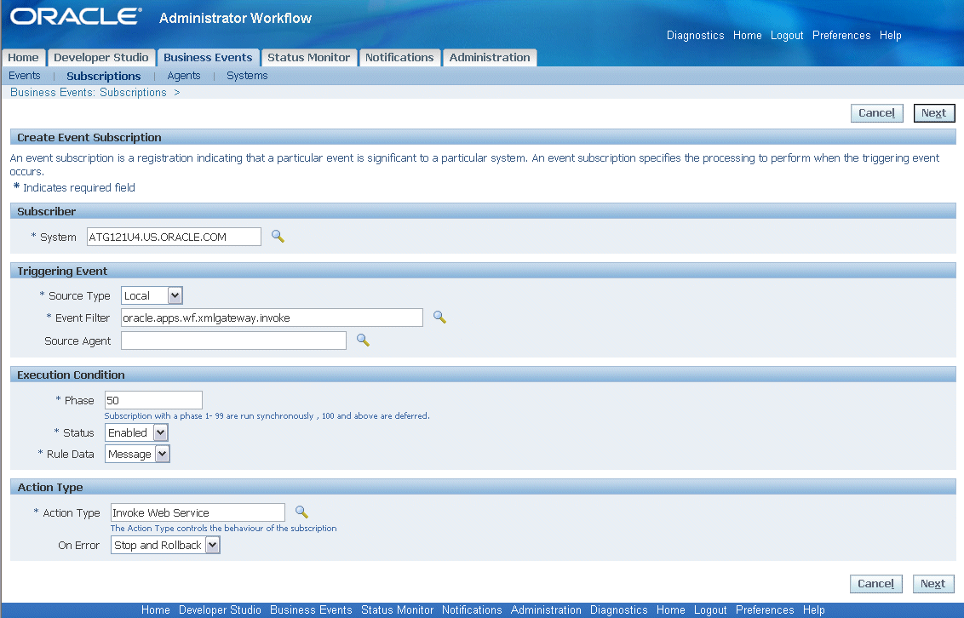Follow the Business Events: Subscriptions breadcrumb link
Screen dimensions: 964x618
(x=89, y=92)
